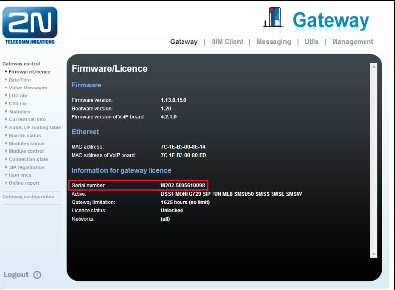Click the Gateway tower logo icon
The width and height of the screenshot is (395, 290).
click(273, 17)
